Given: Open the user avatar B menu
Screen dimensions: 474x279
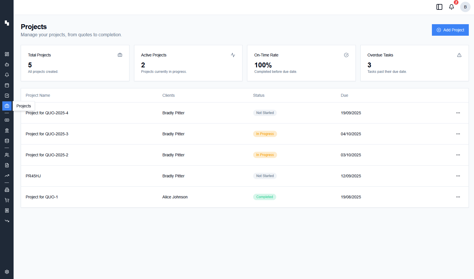Looking at the screenshot, I should 465,7.
